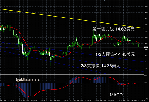Viewport: 149px width, 102px height.
Task: Click the last candlestick on chart
Action: point(139,46)
